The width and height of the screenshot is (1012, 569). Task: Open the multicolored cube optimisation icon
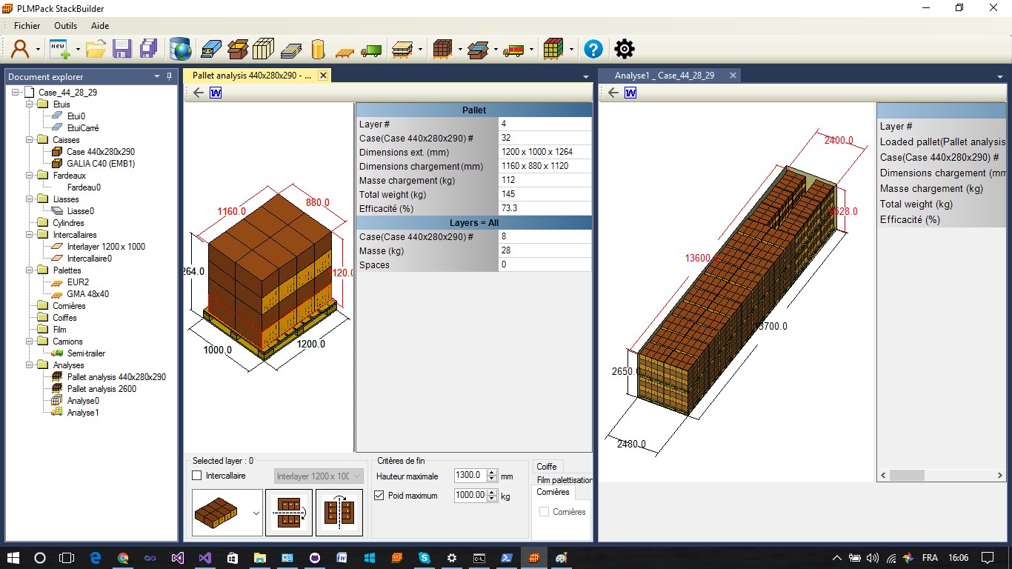click(x=553, y=50)
